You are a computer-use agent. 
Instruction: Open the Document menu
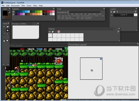pos(15,6)
